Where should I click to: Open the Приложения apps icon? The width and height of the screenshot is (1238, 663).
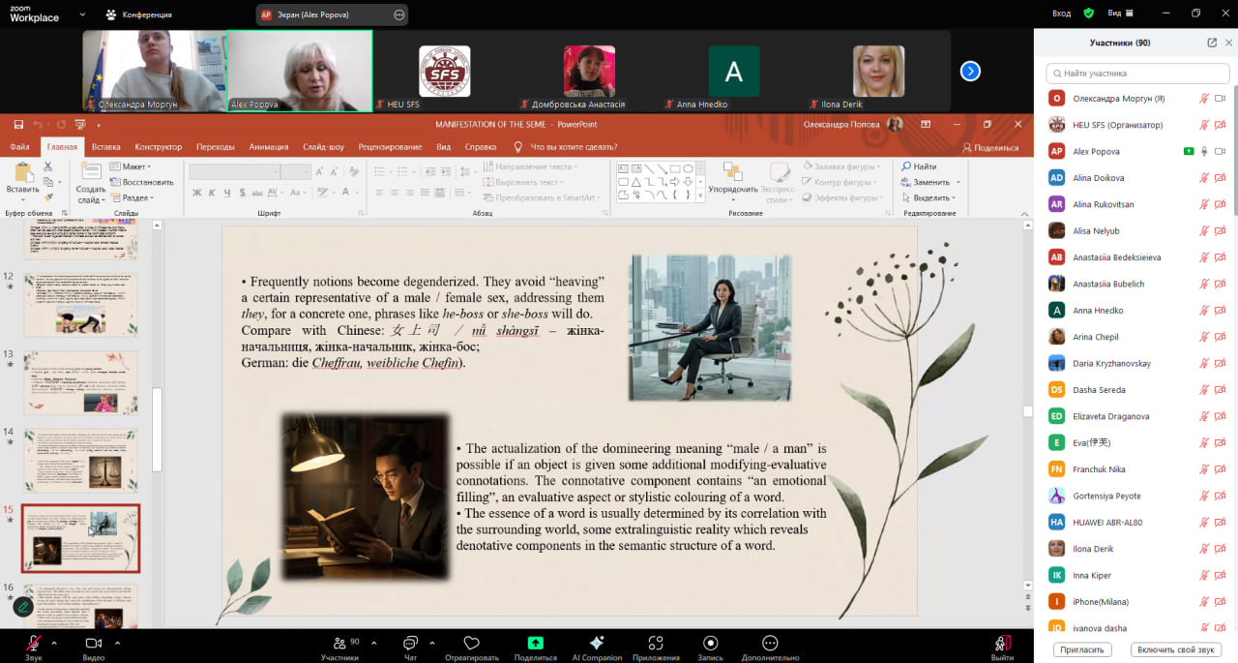pyautogui.click(x=656, y=643)
